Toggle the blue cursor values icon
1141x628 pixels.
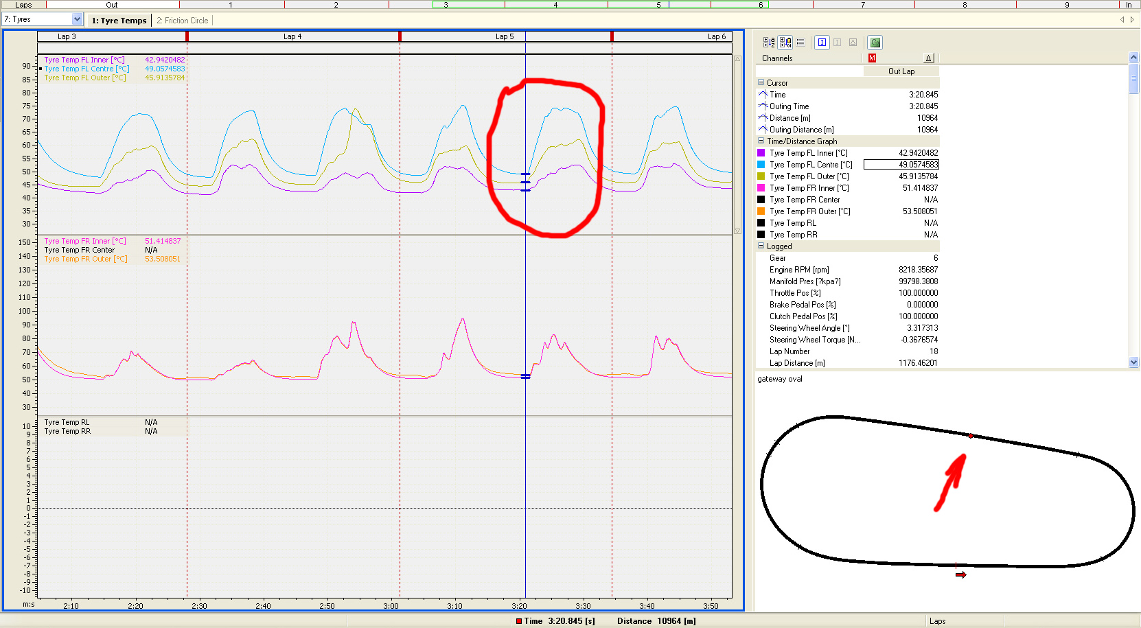[822, 43]
